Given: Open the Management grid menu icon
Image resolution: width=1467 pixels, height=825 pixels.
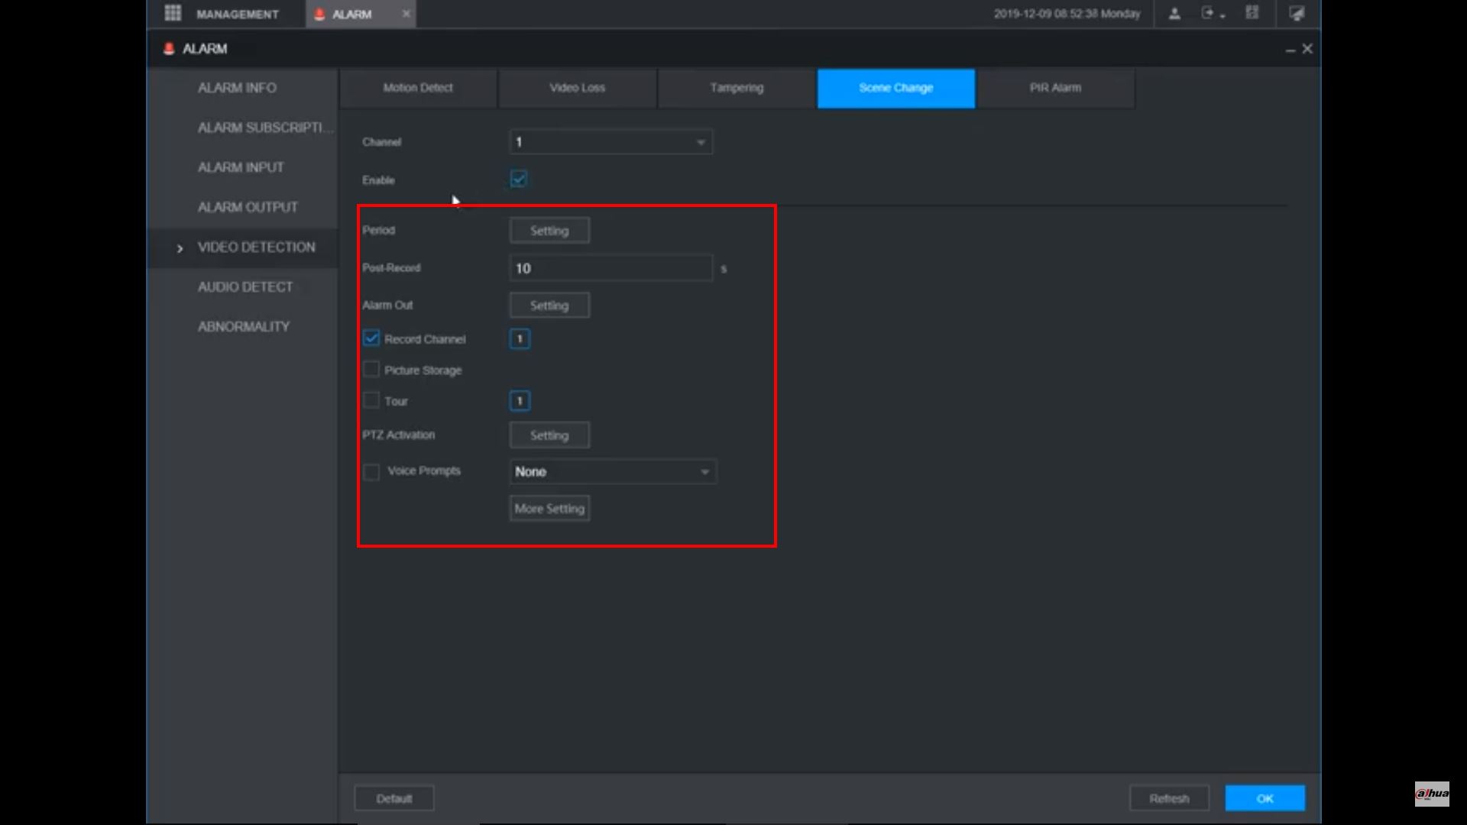Looking at the screenshot, I should 173,13.
